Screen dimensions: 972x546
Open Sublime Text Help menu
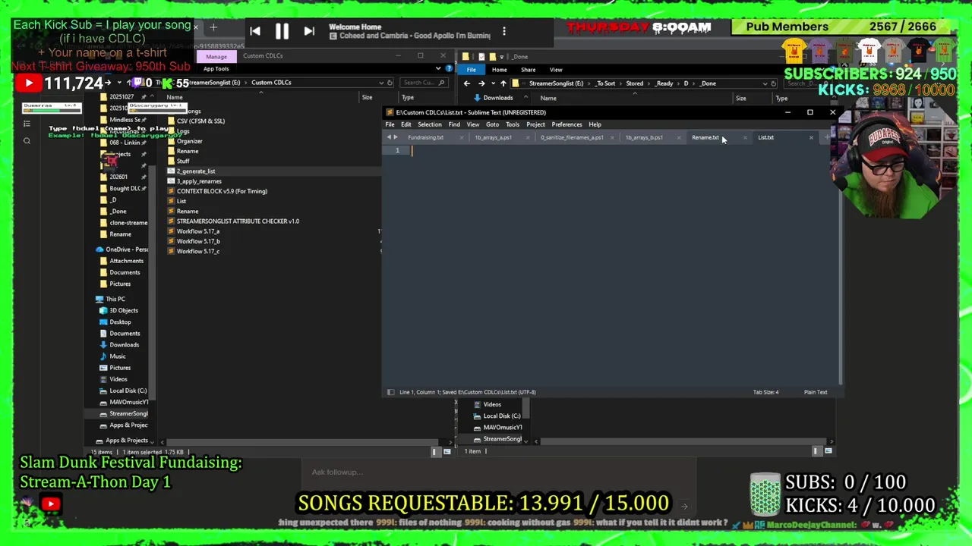coord(595,124)
